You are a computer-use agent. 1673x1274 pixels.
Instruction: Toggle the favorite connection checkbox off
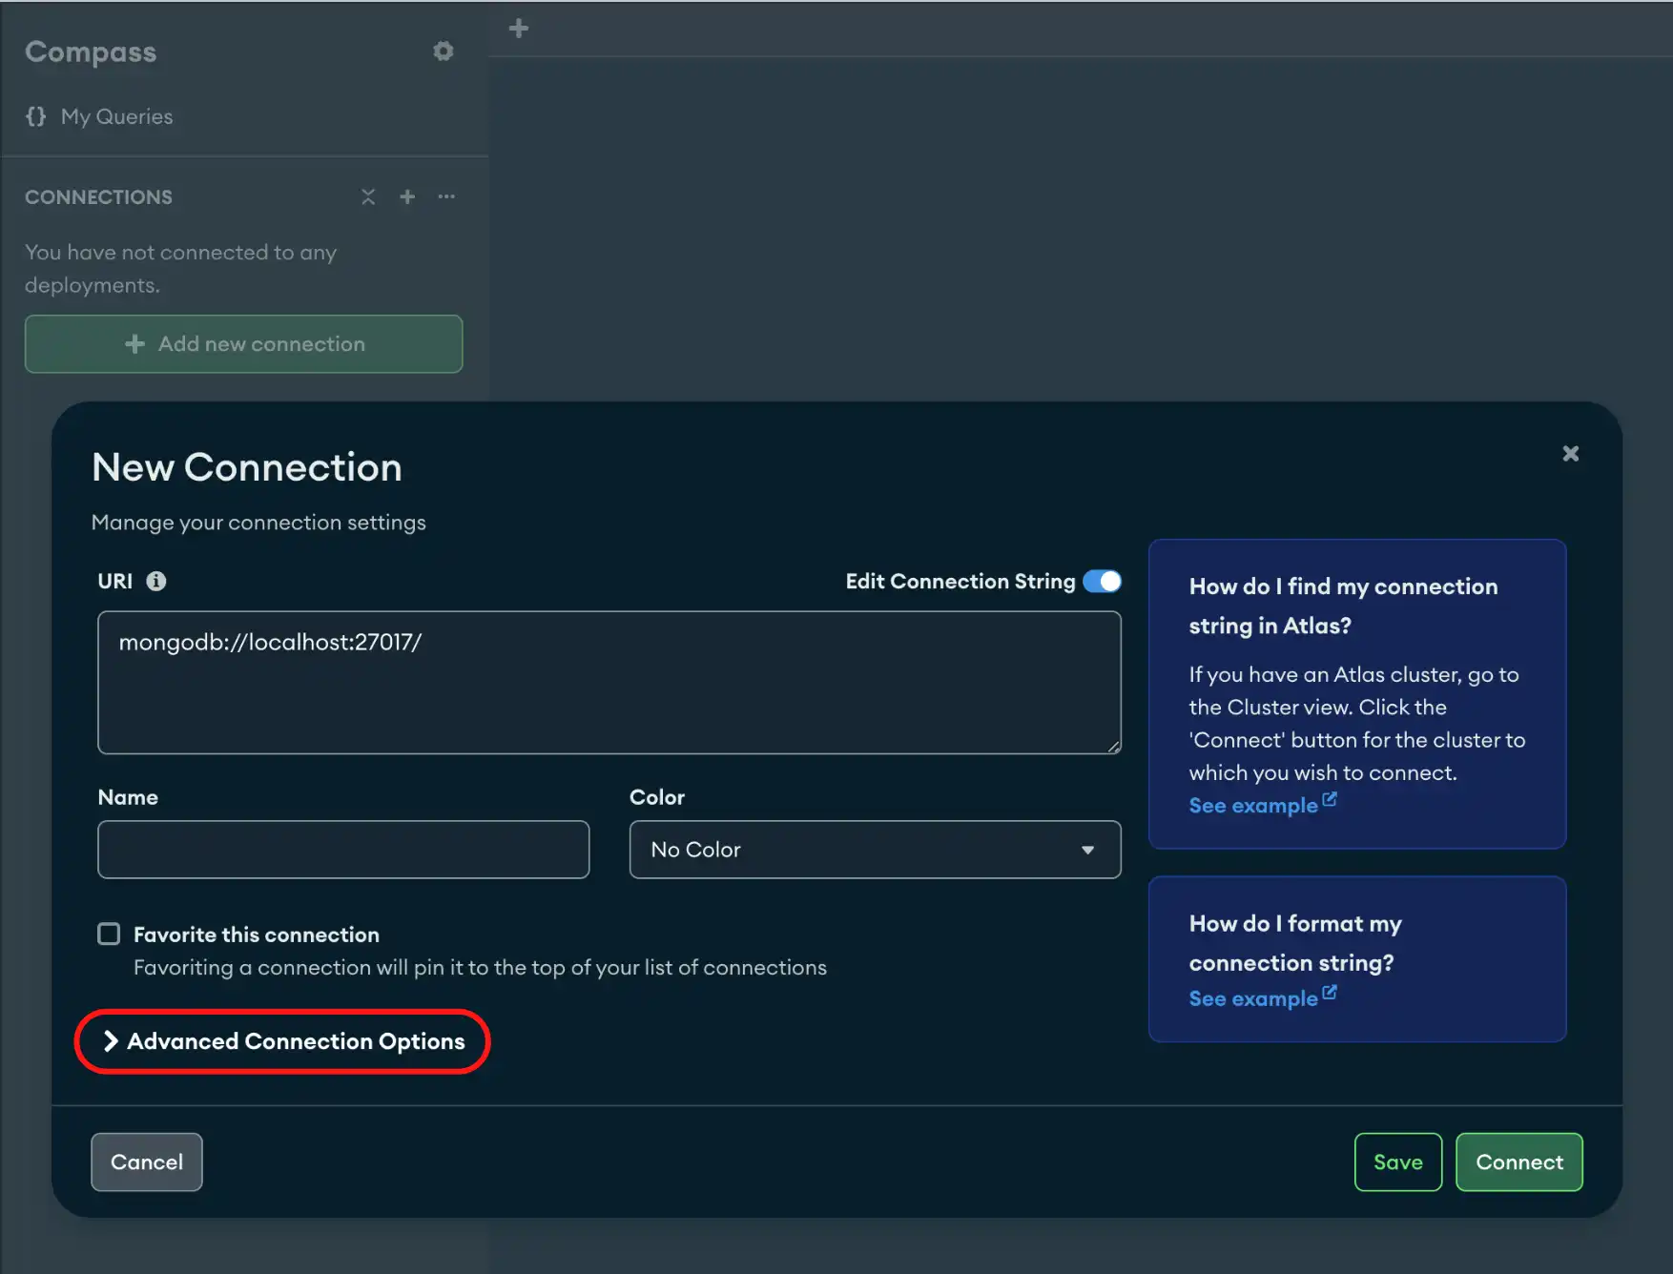(108, 934)
